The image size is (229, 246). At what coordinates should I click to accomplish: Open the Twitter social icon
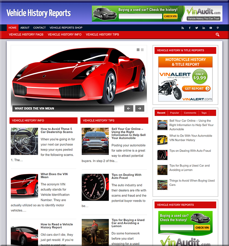197,28
